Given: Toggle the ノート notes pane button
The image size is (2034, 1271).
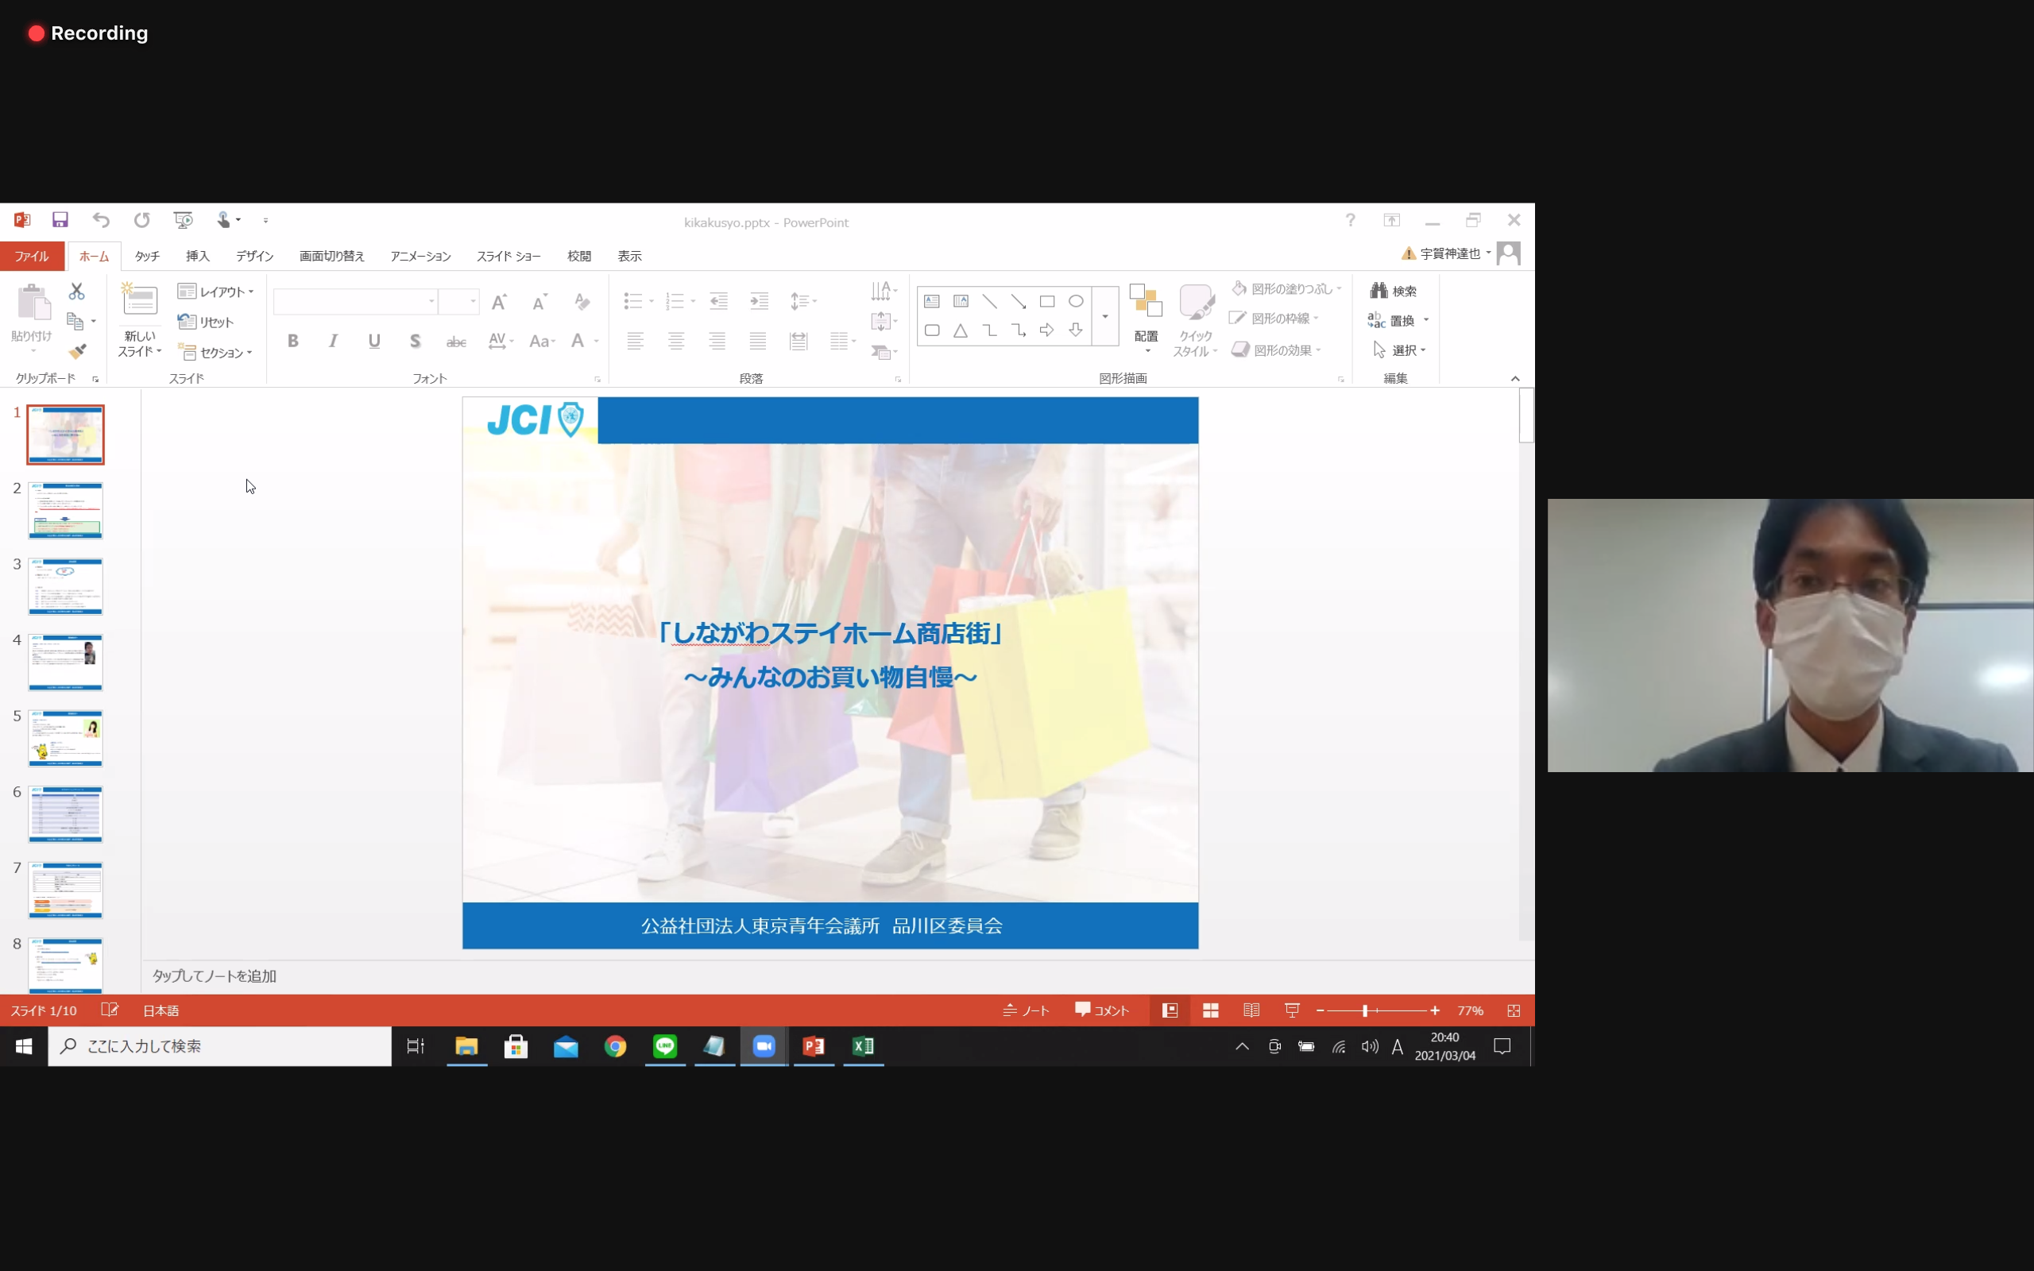Looking at the screenshot, I should (x=1027, y=1010).
